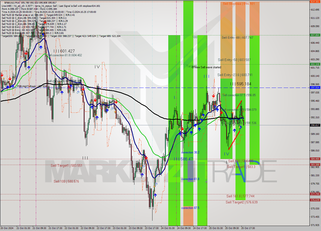
Task: Click the 'Sell 100 | 580.576' label
Action: pos(66,181)
